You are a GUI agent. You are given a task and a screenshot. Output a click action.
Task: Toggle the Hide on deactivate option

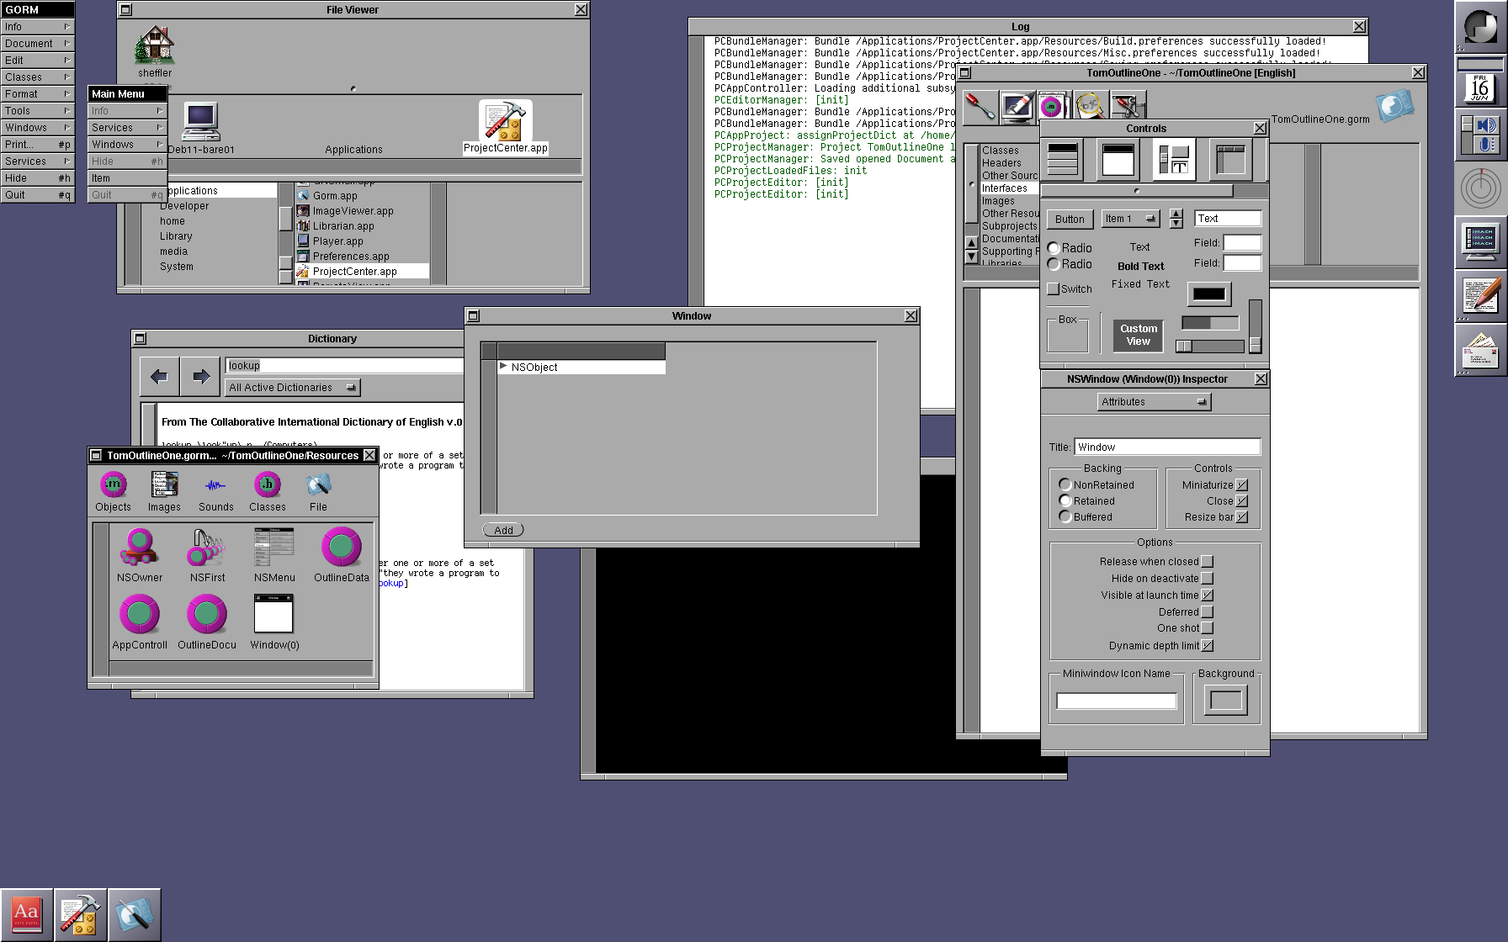tap(1208, 578)
